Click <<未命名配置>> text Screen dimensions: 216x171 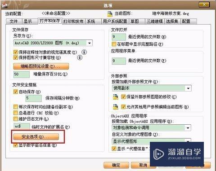(56, 13)
